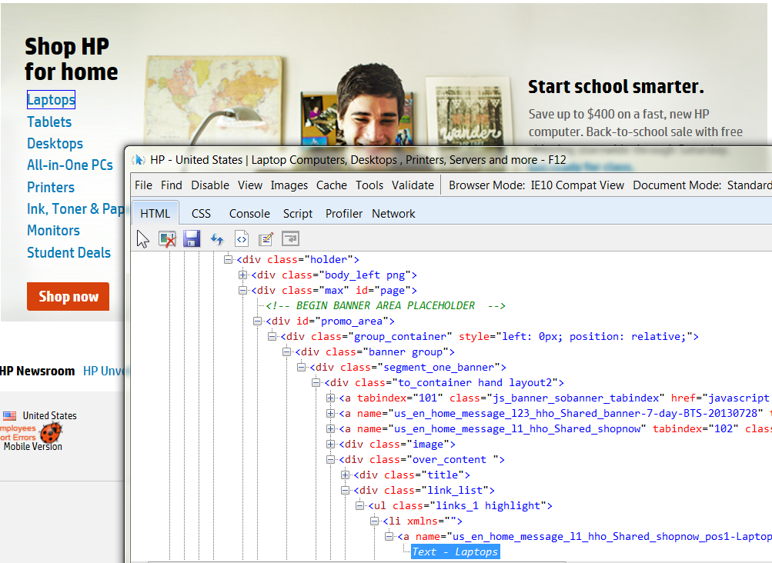Viewport: 772px width, 563px height.
Task: Expand the anchor node with tabindex="101"
Action: point(330,398)
